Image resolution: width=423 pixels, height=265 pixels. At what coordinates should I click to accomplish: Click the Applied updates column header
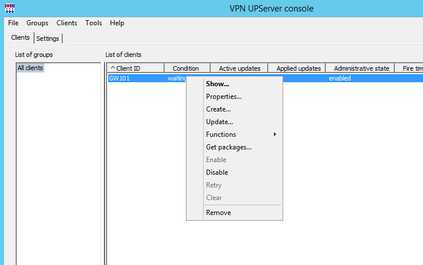coord(297,68)
